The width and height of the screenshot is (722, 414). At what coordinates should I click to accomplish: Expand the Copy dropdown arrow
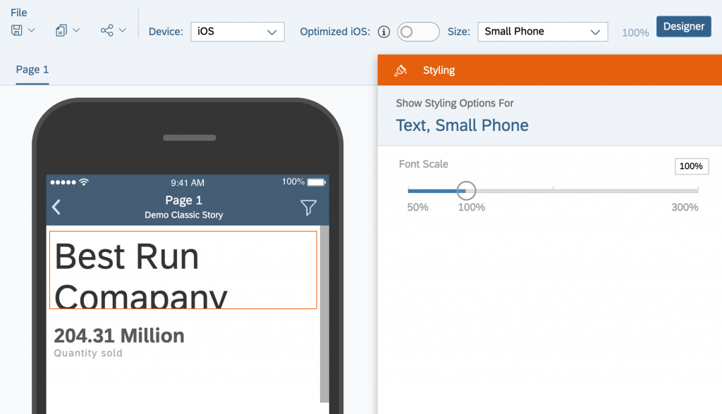(76, 30)
